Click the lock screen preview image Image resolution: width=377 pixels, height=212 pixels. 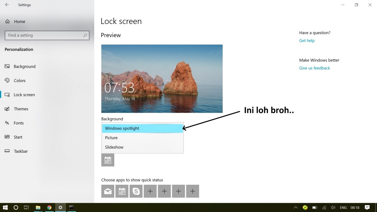point(162,78)
